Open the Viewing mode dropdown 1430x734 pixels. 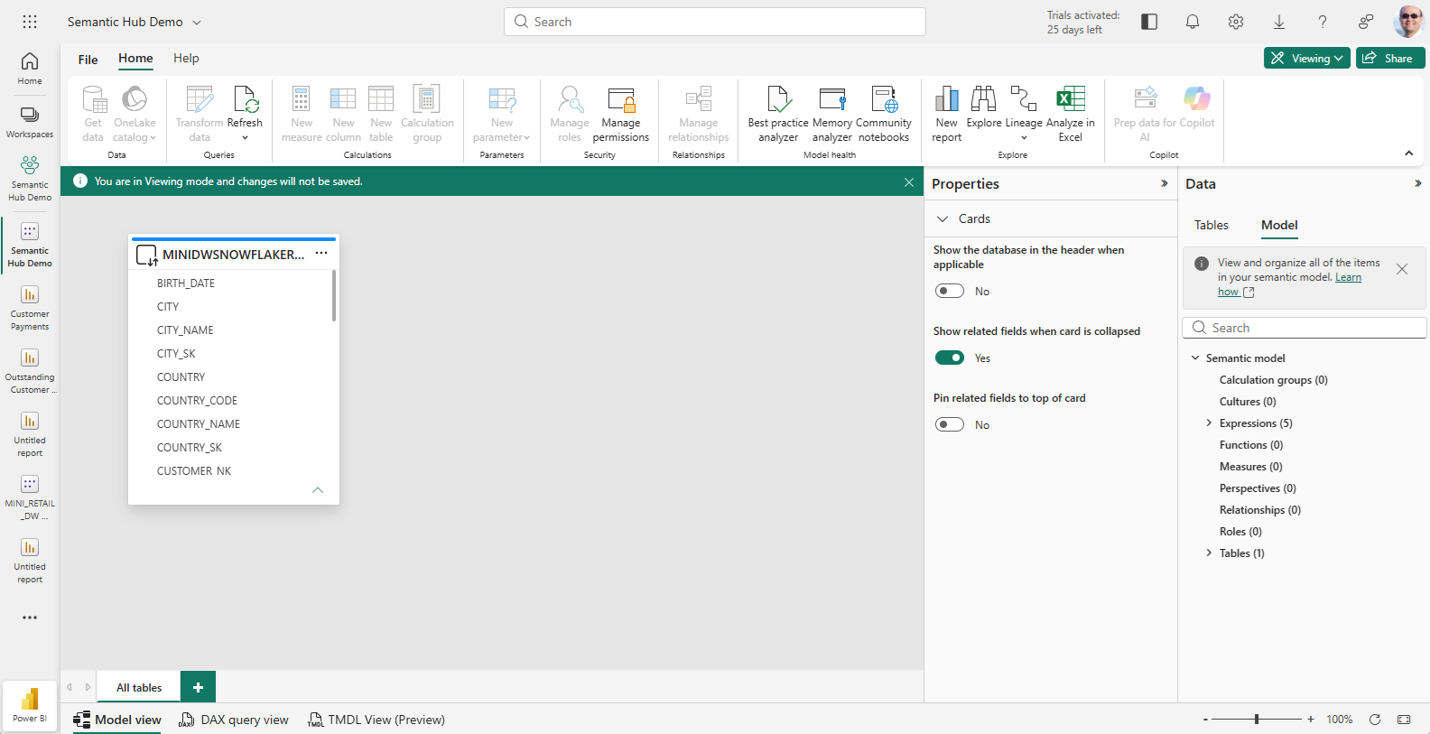[1307, 58]
